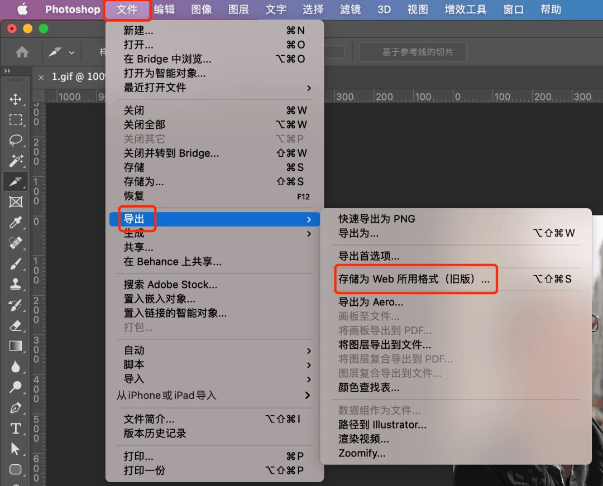The width and height of the screenshot is (603, 486).
Task: Choose 新建... in File menu
Action: point(214,30)
